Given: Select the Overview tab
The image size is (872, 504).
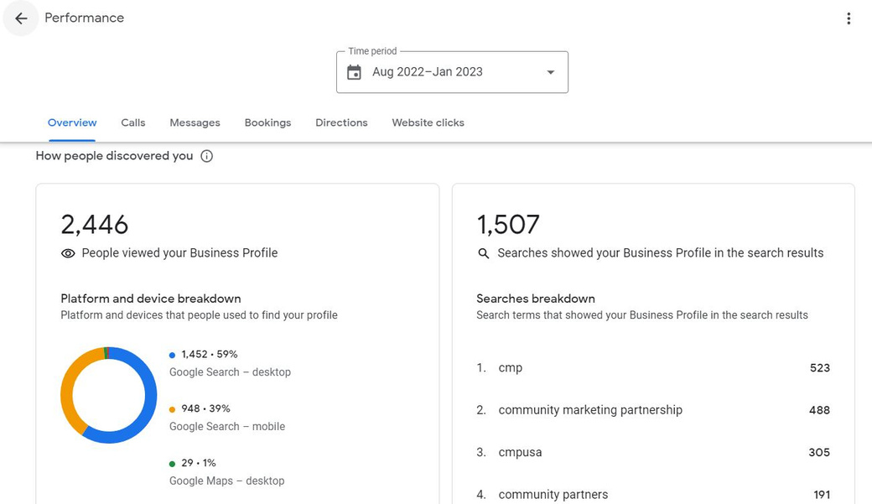Looking at the screenshot, I should pyautogui.click(x=72, y=122).
